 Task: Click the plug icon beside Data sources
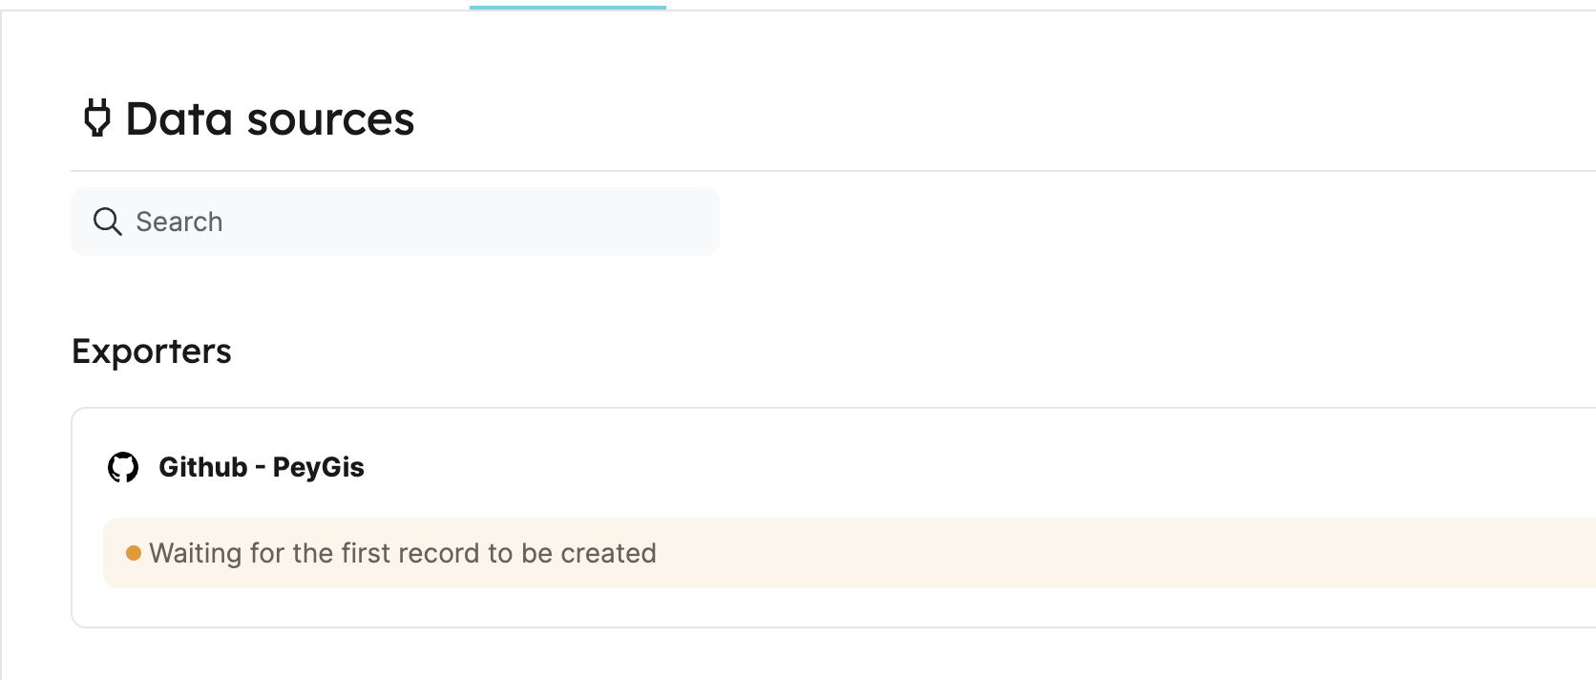click(x=96, y=119)
